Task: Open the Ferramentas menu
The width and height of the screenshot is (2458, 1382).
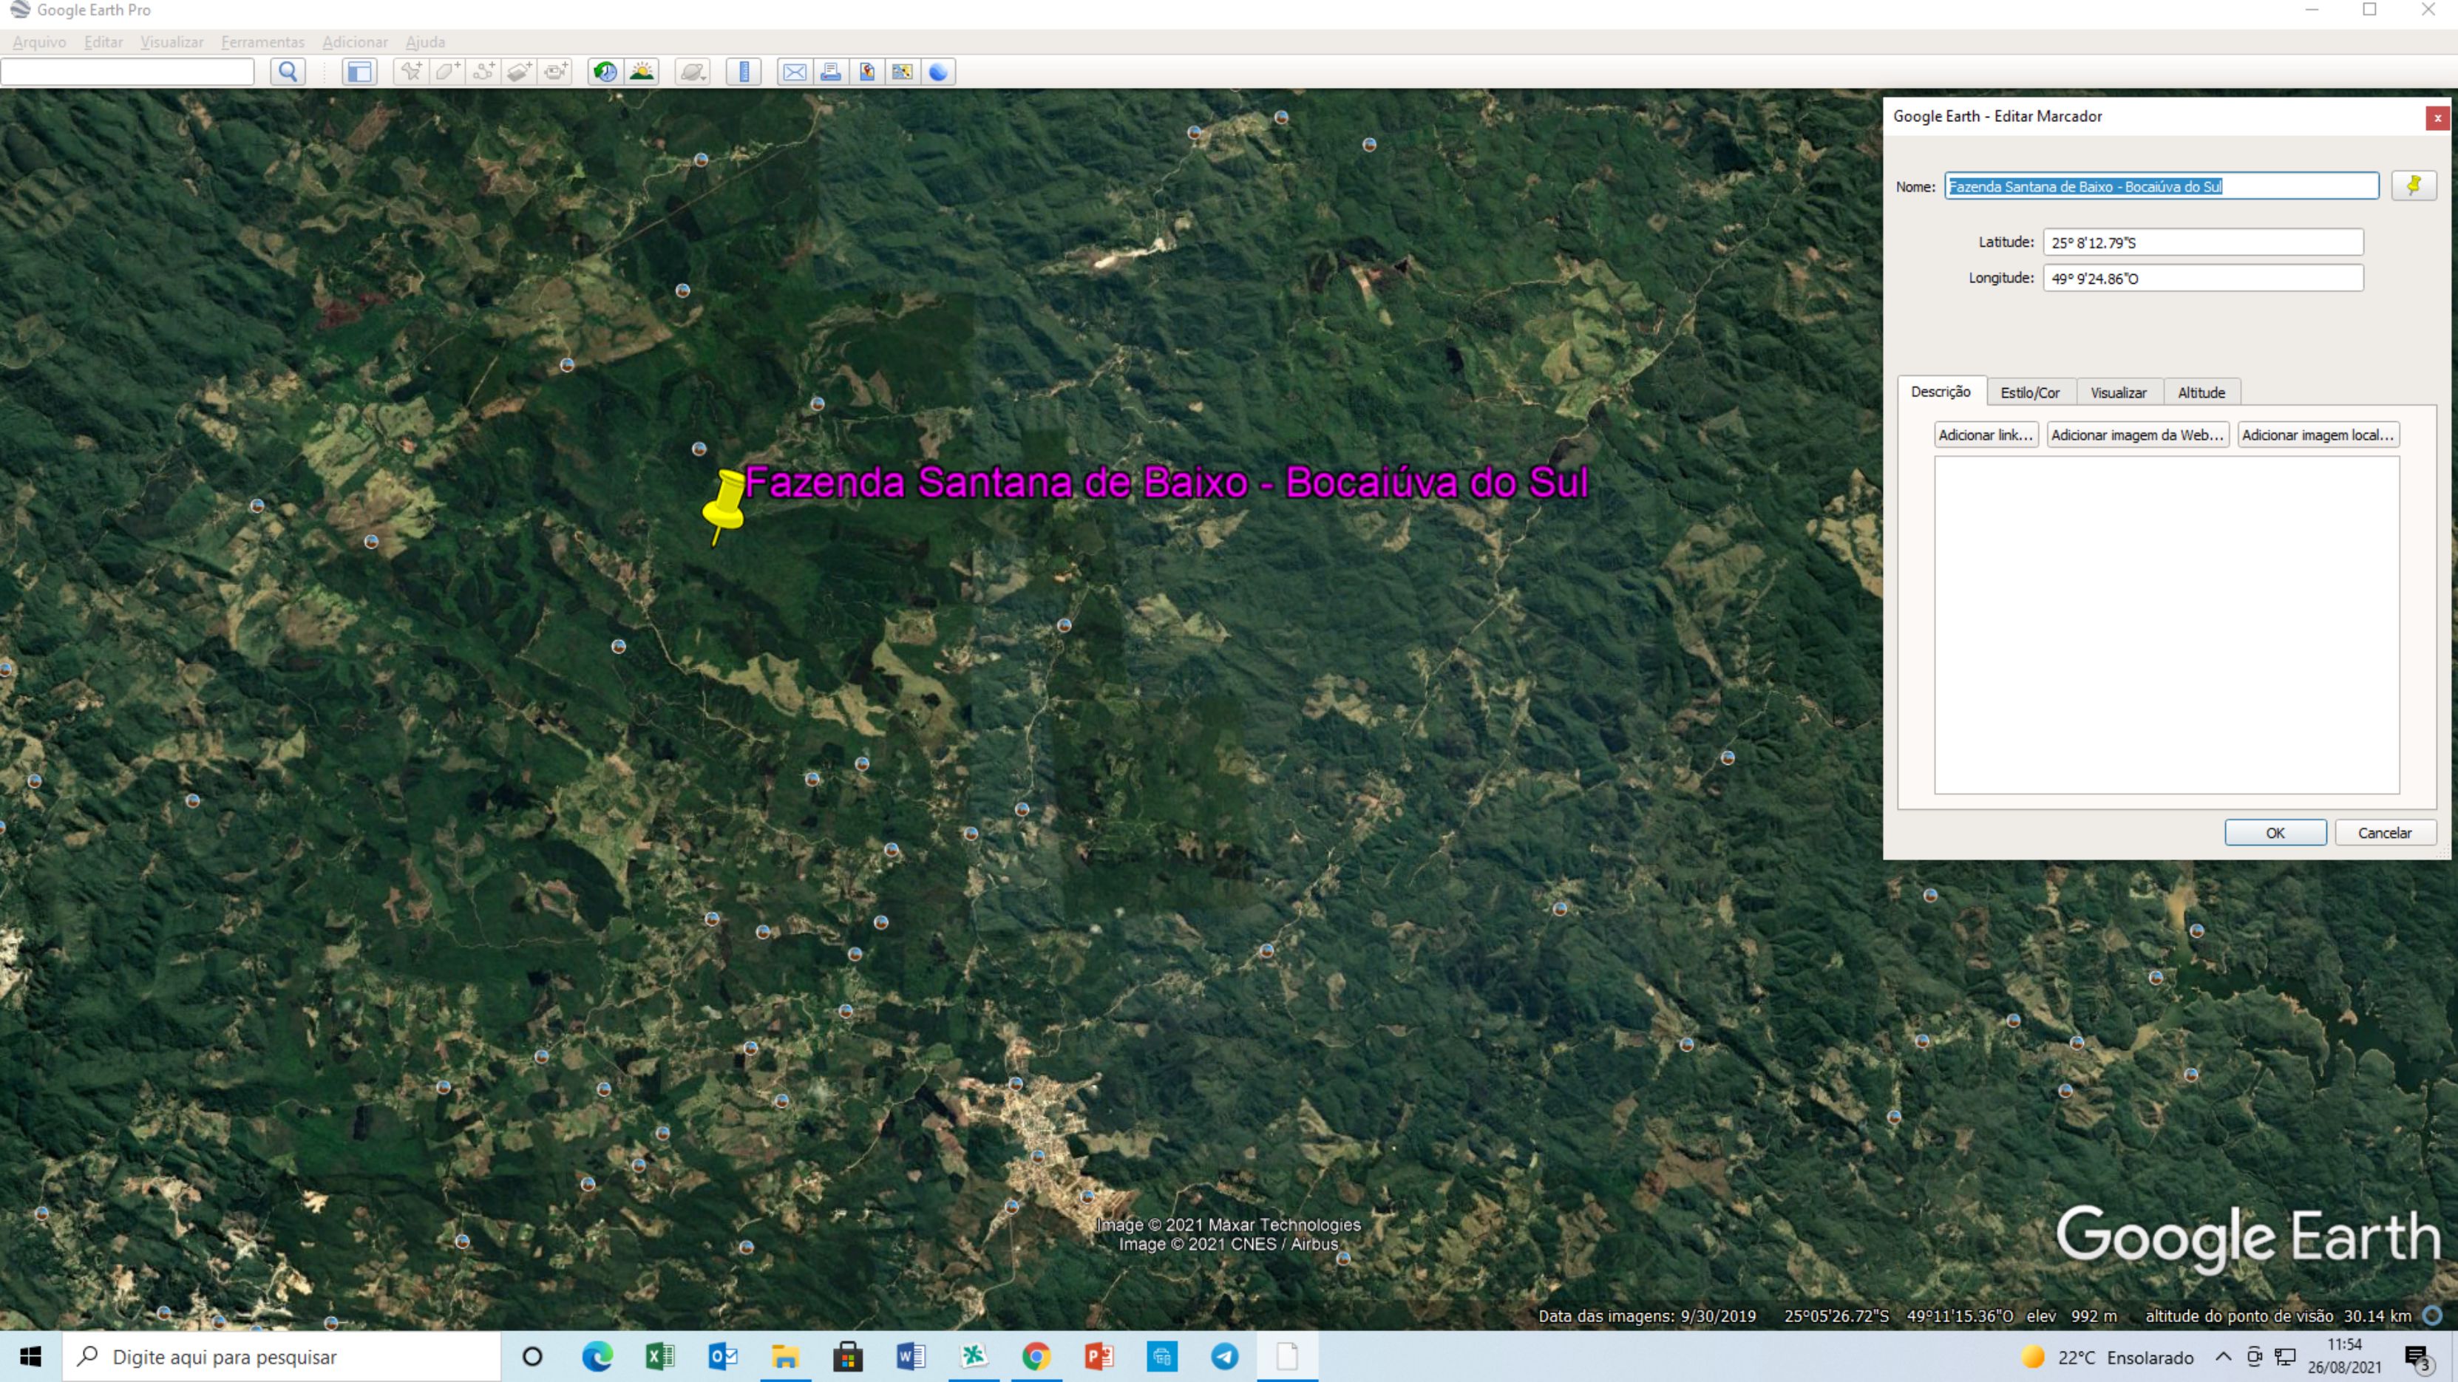Action: coord(262,42)
